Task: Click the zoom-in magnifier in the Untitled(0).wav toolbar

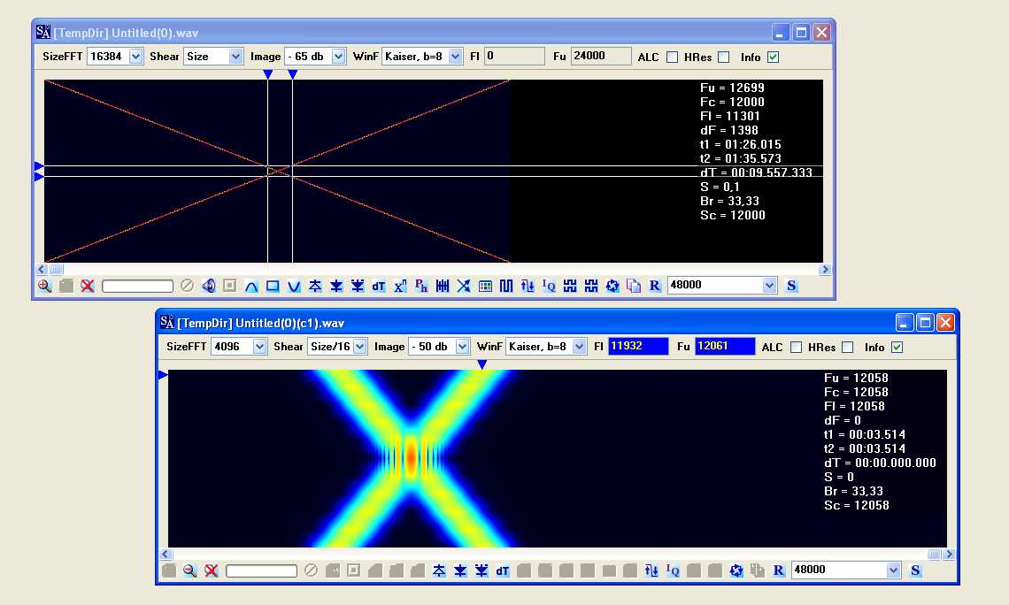Action: (x=45, y=286)
